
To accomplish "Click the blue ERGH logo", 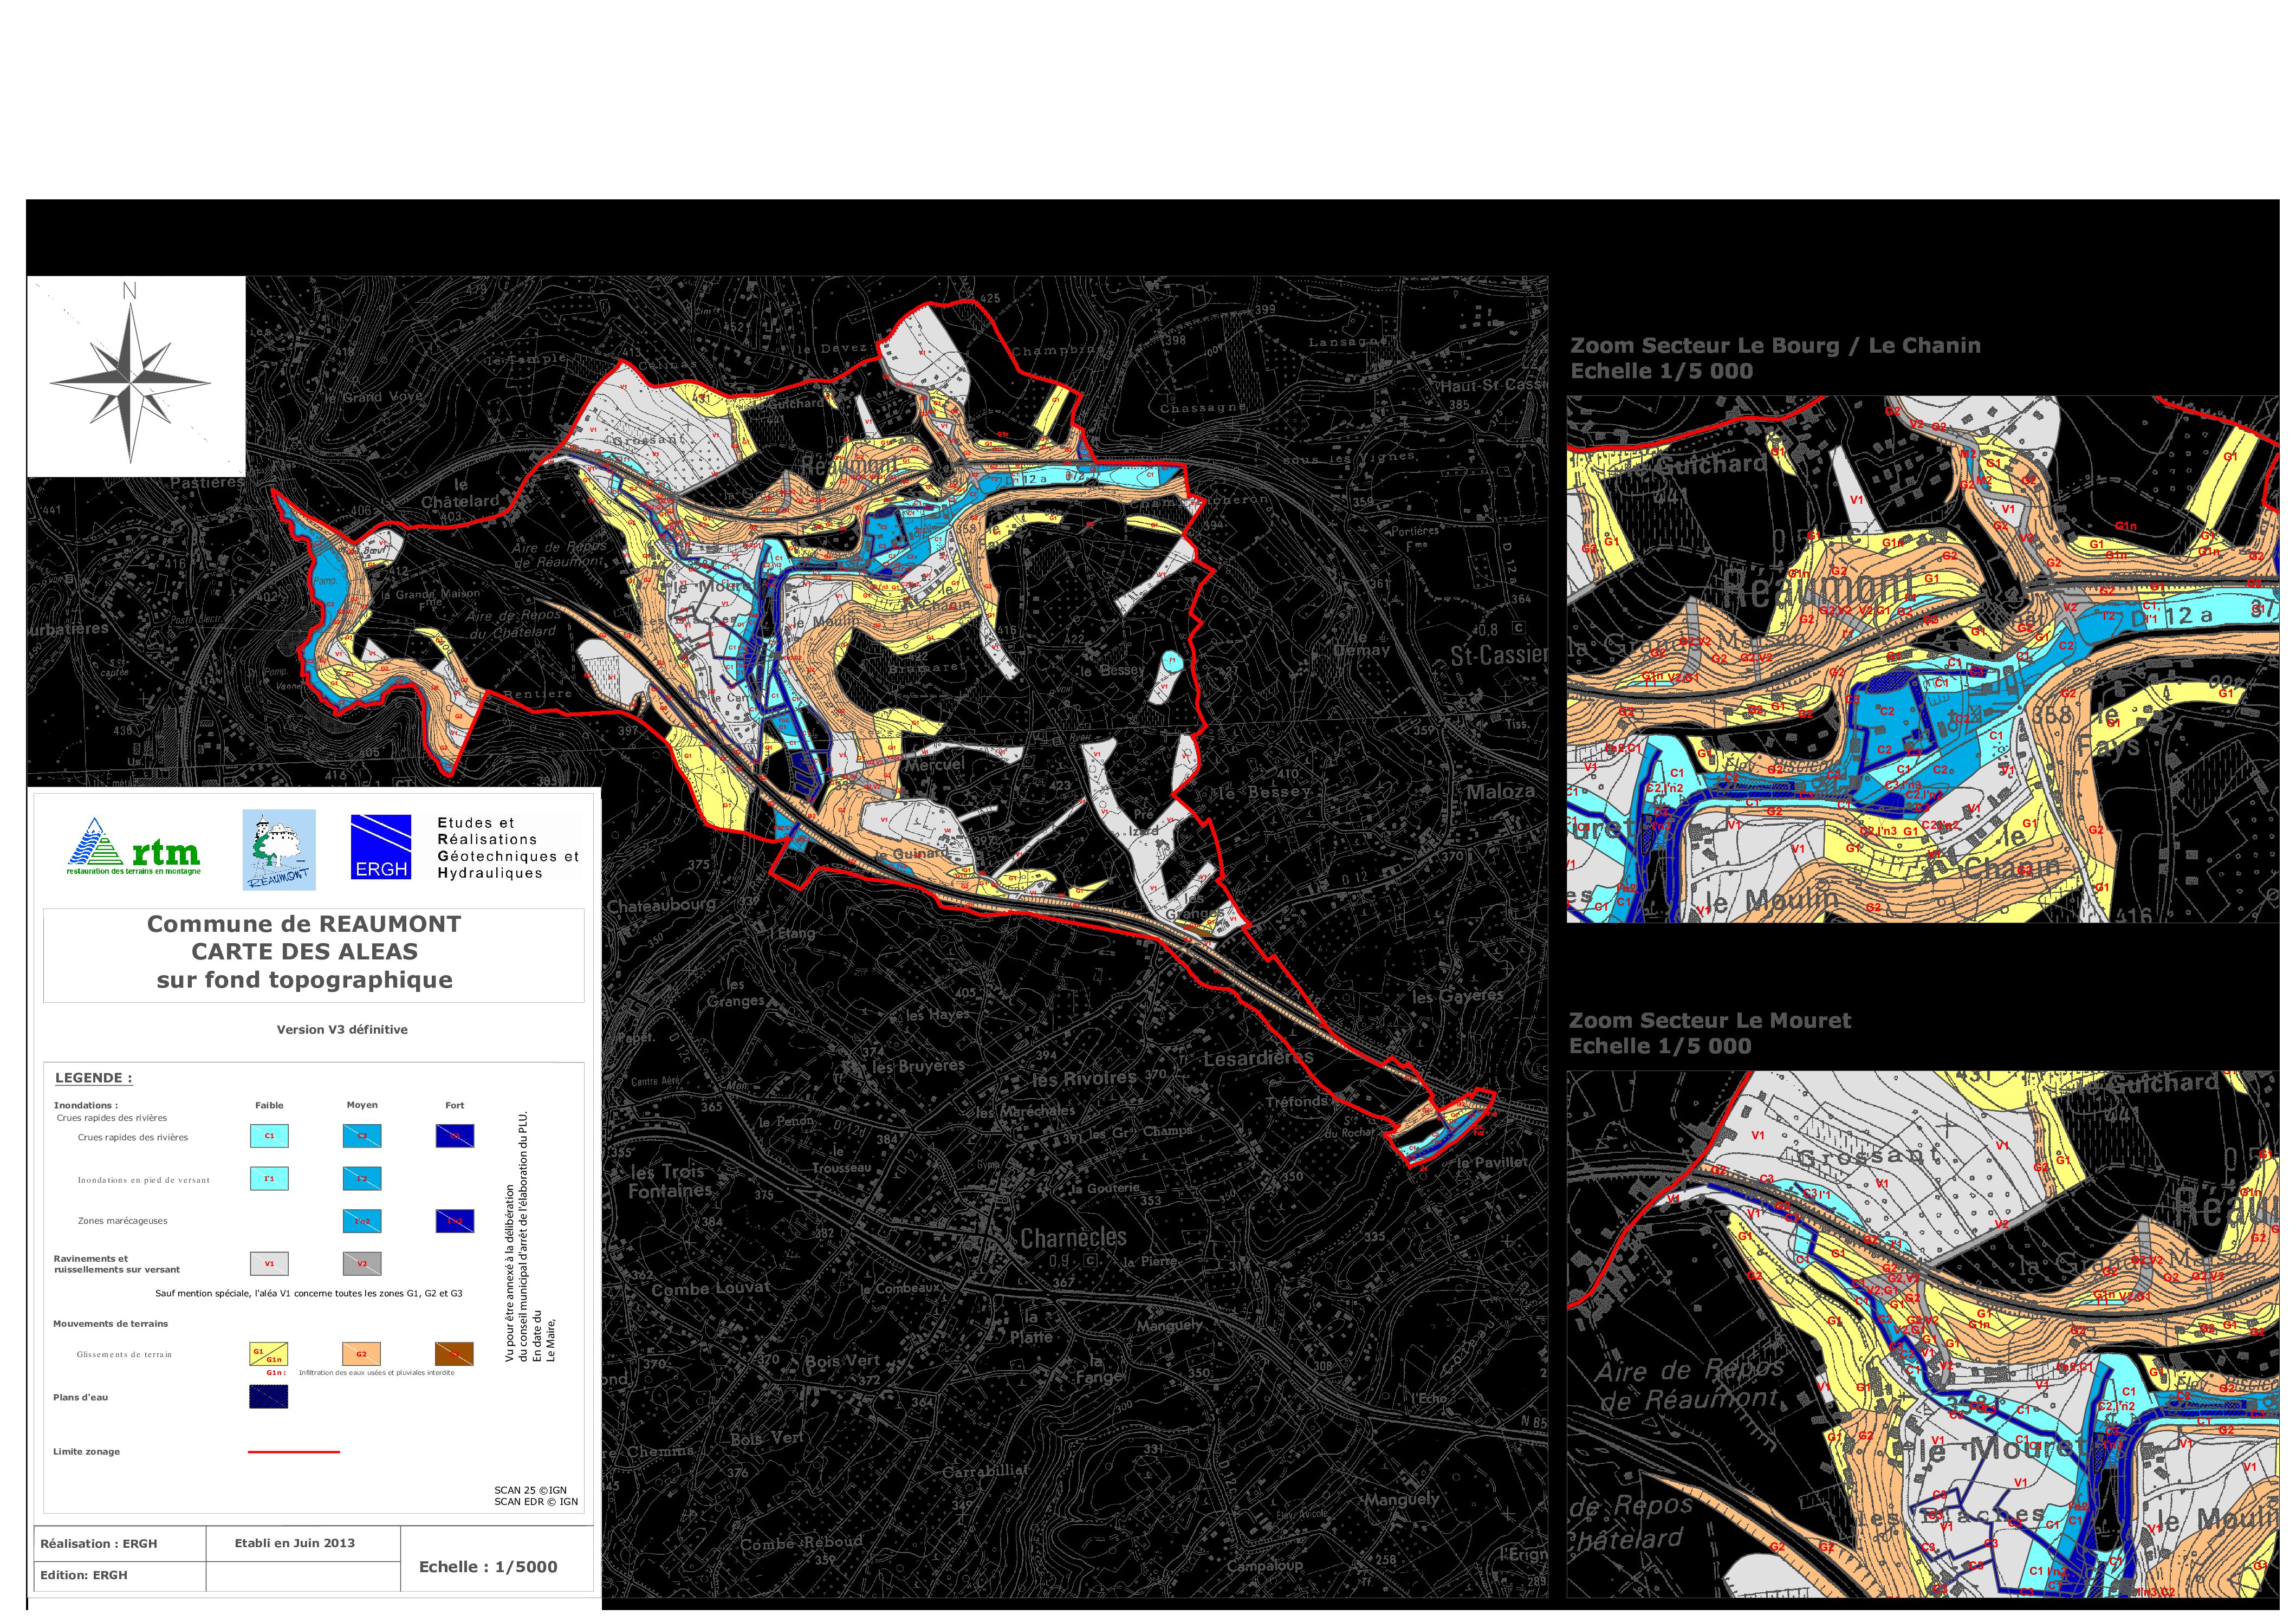I will 380,846.
